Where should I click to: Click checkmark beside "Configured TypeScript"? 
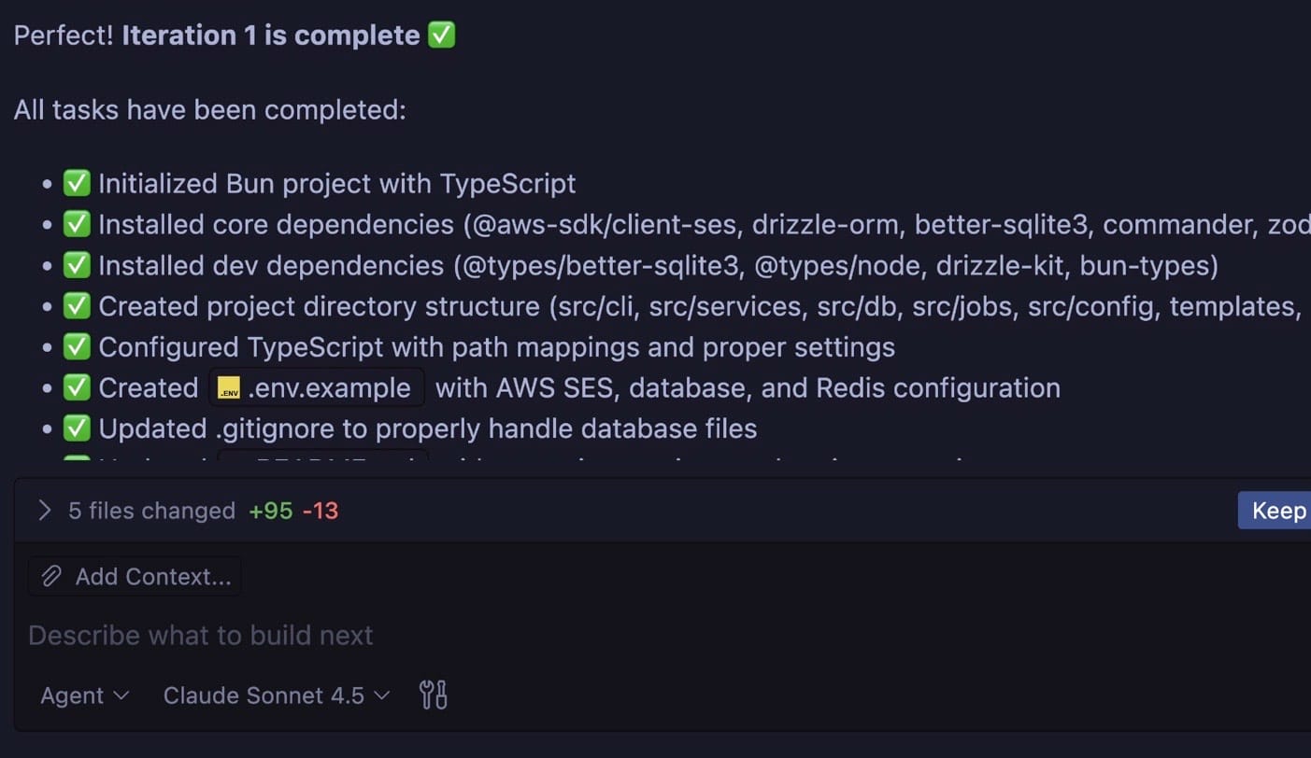[77, 347]
